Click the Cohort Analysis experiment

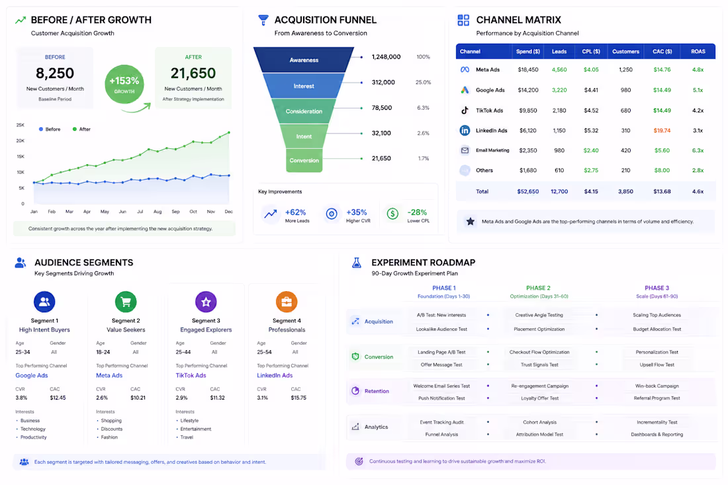[x=539, y=422]
